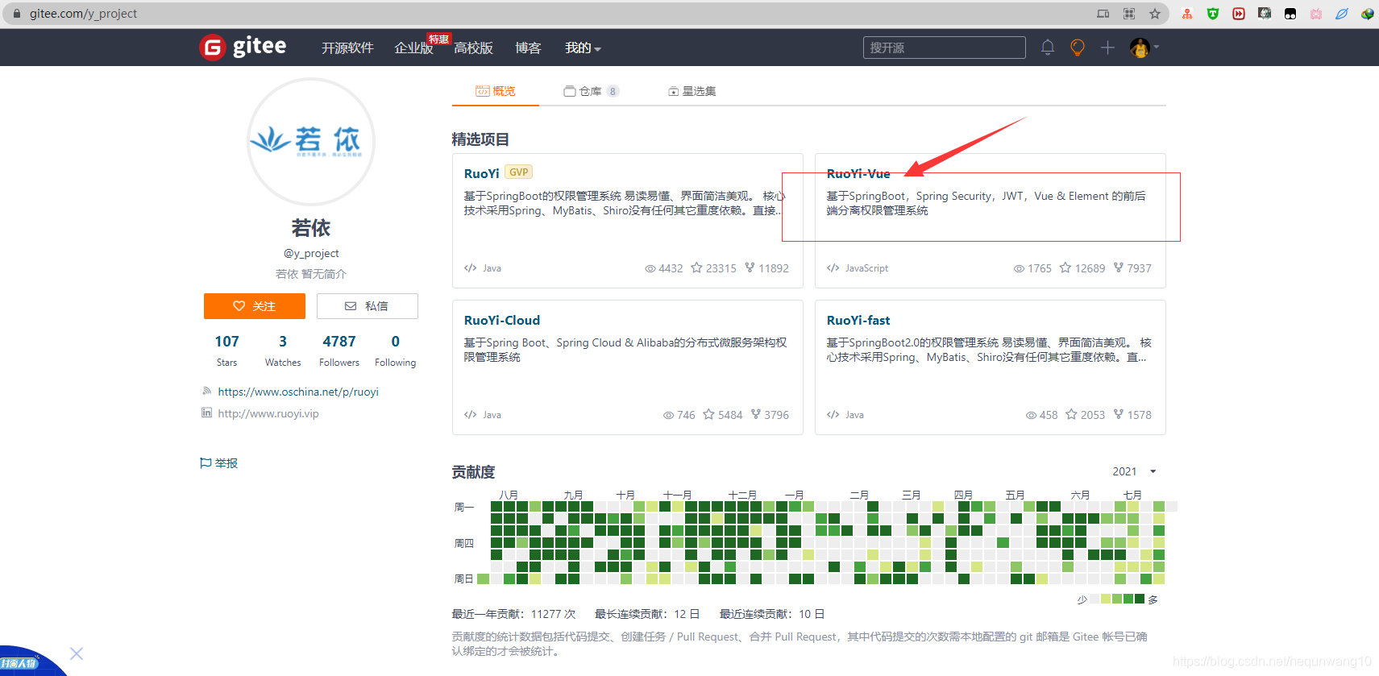The image size is (1379, 676).
Task: Click the 私信 message button
Action: 368,306
